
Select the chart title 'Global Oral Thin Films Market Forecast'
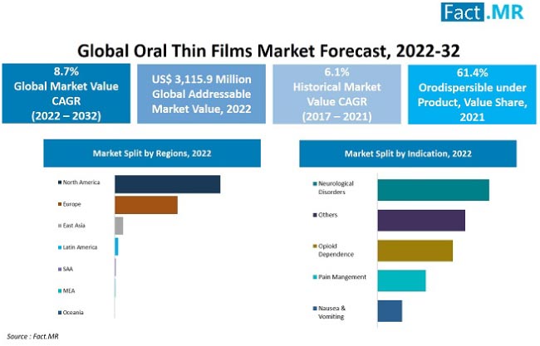(x=268, y=51)
